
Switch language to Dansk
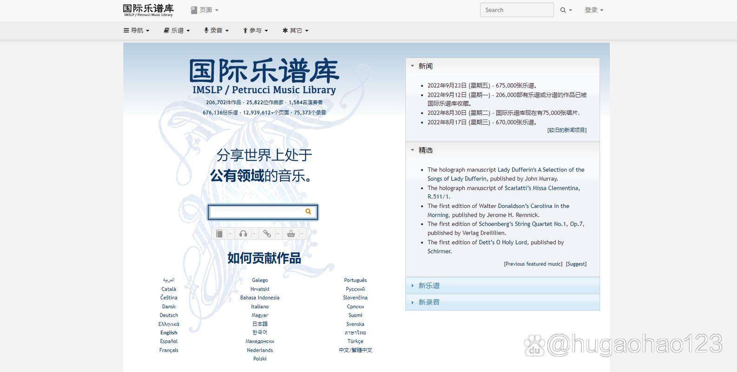click(x=169, y=306)
